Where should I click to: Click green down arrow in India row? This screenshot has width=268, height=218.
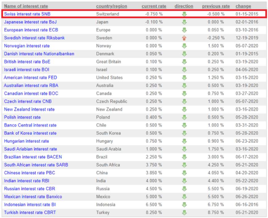[184, 181]
